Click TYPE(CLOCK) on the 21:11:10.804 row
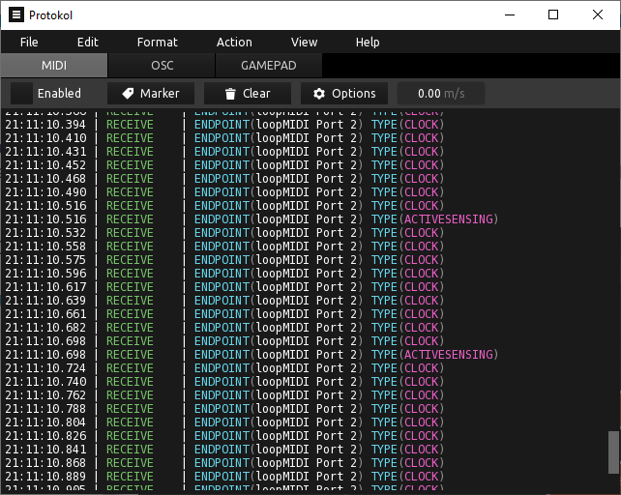Image resolution: width=621 pixels, height=495 pixels. coord(407,422)
